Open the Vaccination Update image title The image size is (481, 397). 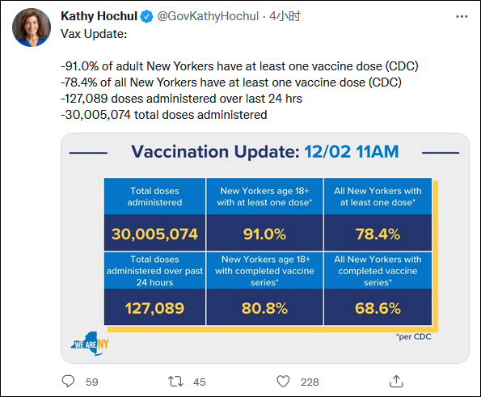tap(264, 151)
